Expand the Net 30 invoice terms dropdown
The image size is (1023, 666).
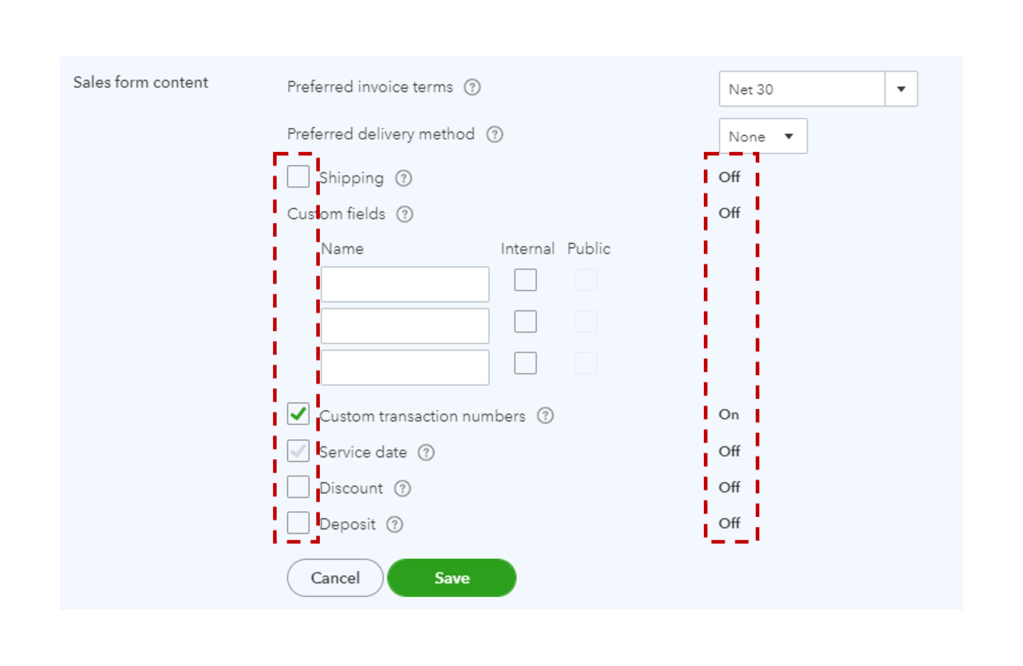tap(901, 89)
